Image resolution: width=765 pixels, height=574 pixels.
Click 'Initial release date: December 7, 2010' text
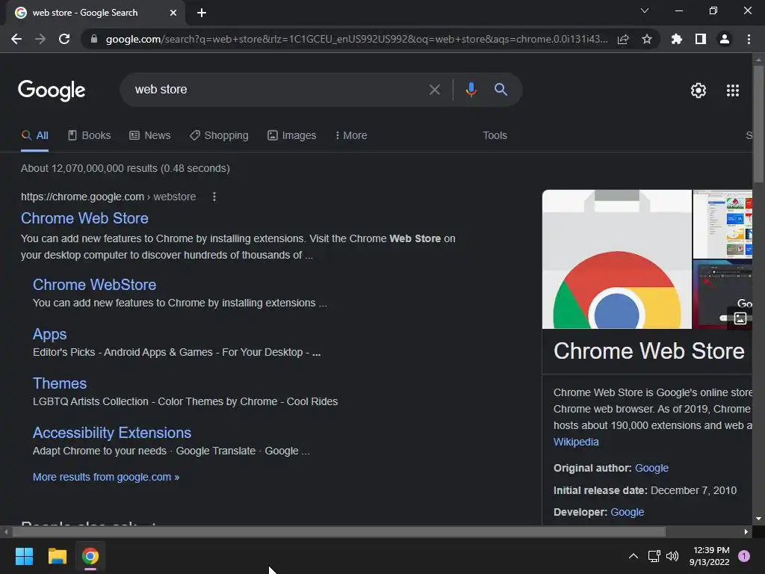tap(645, 490)
